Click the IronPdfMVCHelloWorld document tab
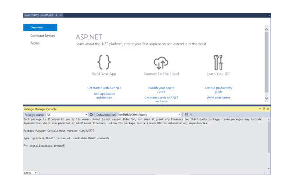Screen dimensions: 294x188 click(x=38, y=15)
